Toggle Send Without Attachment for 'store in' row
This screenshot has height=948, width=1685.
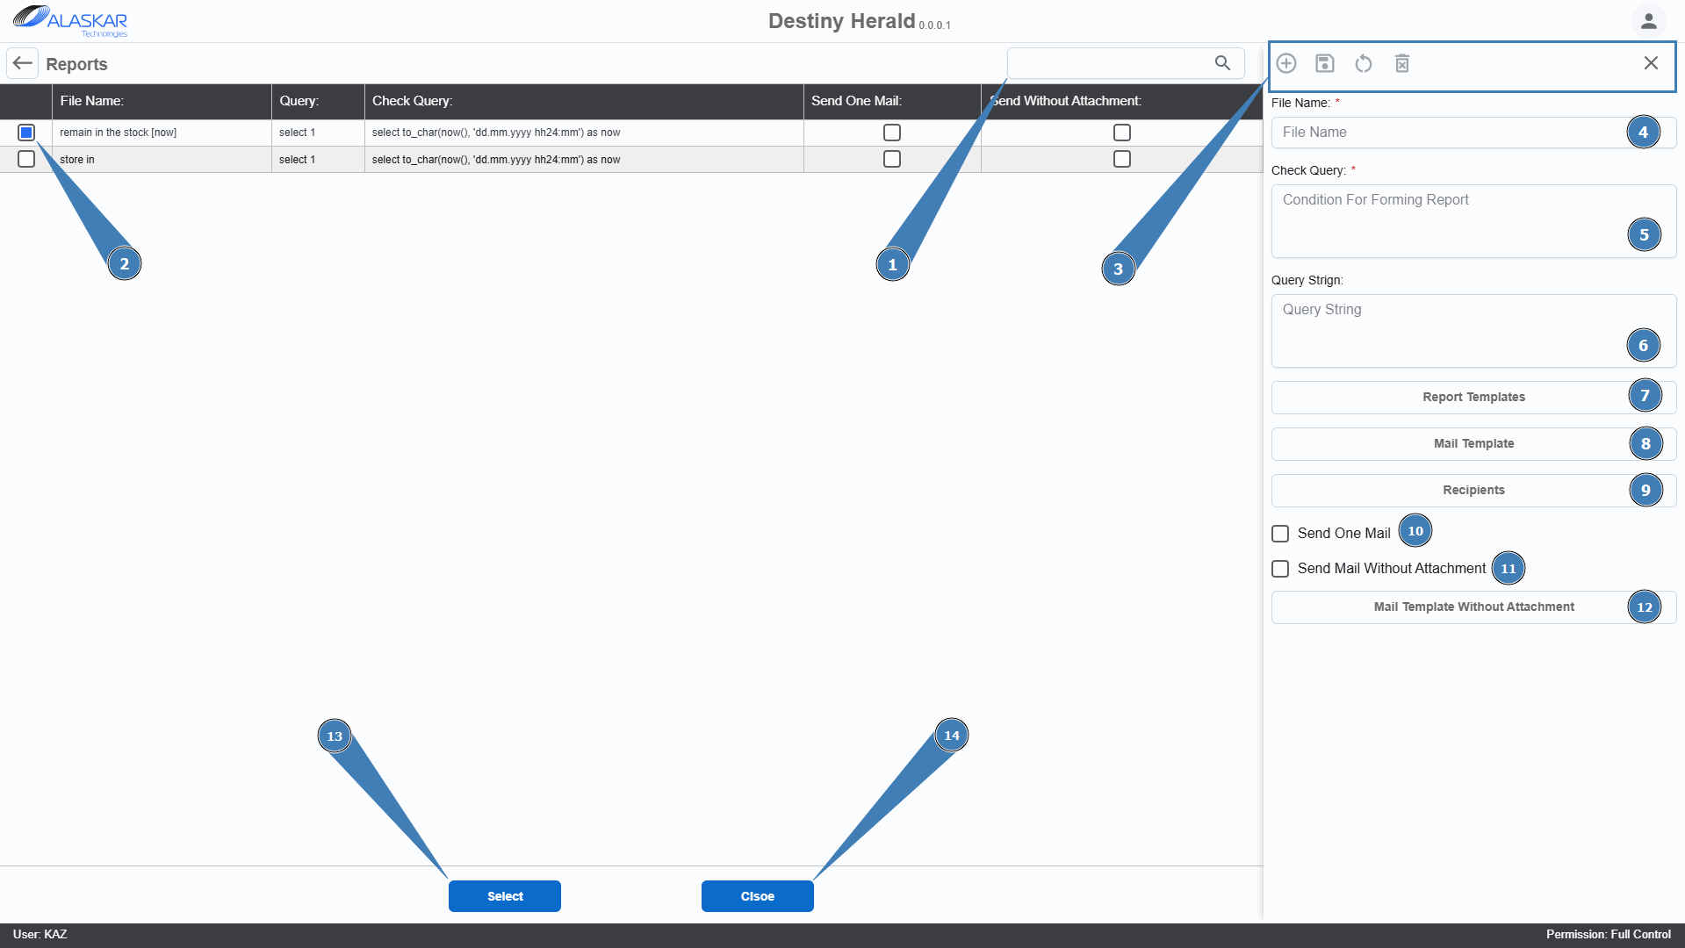(1122, 159)
